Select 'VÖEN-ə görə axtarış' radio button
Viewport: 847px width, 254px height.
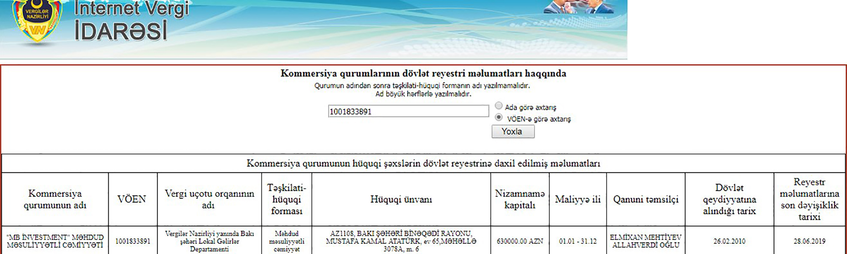tap(499, 117)
